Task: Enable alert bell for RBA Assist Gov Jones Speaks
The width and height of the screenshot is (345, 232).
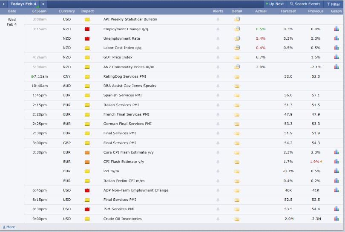Action: [x=218, y=86]
